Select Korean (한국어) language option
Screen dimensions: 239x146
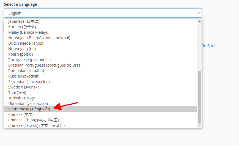coord(22,27)
